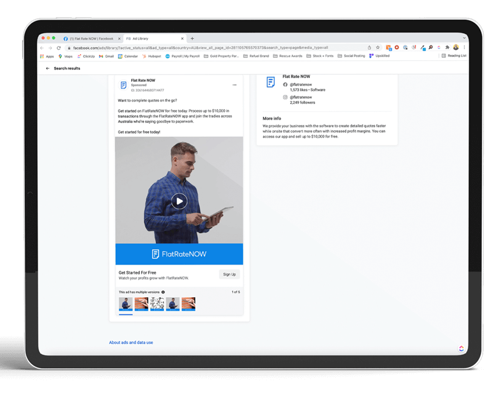Click the browser back navigation arrow

point(42,48)
